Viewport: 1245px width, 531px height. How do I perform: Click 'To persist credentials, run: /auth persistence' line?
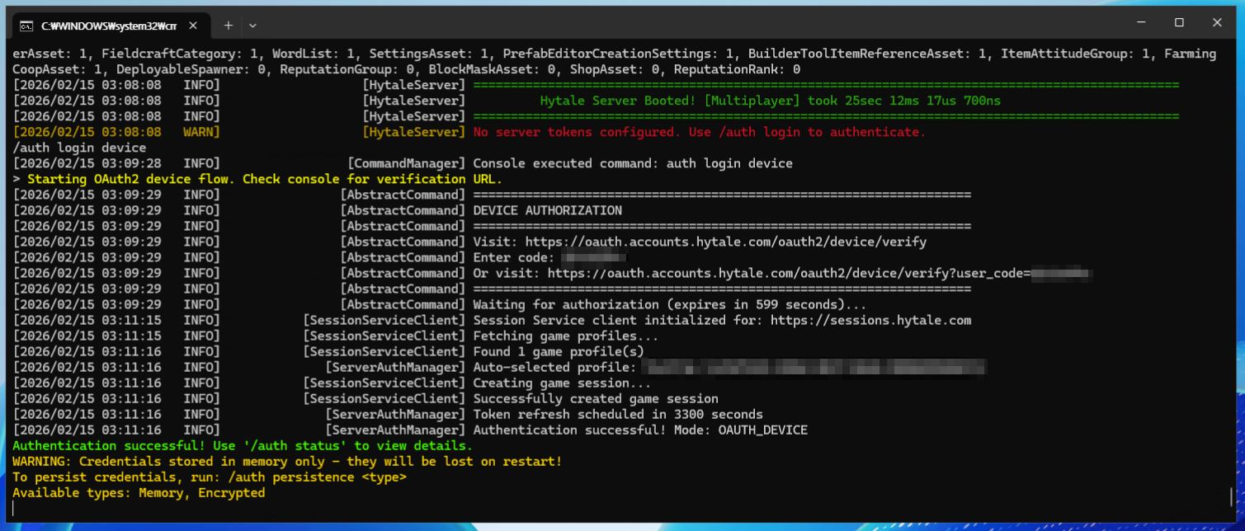click(210, 477)
